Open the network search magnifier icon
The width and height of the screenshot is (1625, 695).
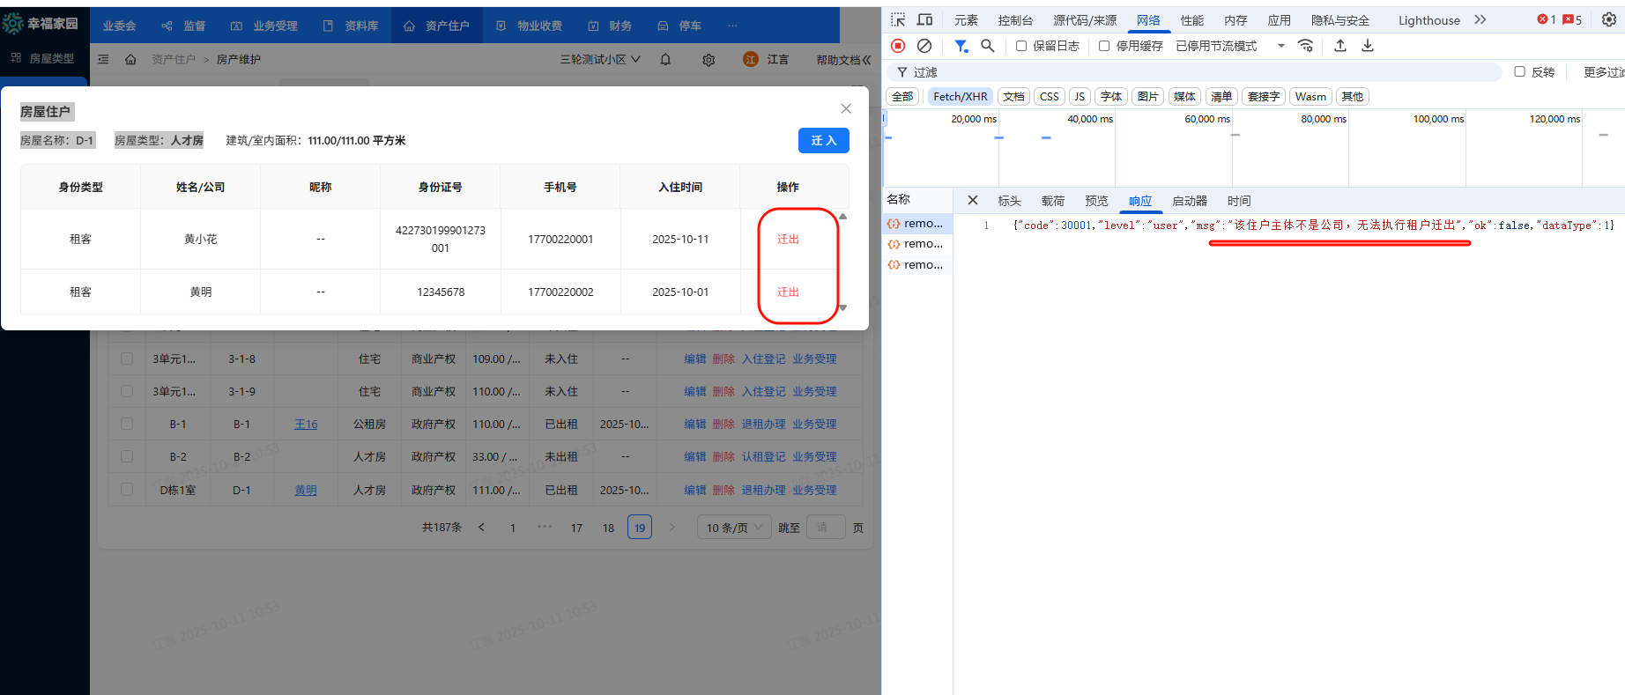988,46
